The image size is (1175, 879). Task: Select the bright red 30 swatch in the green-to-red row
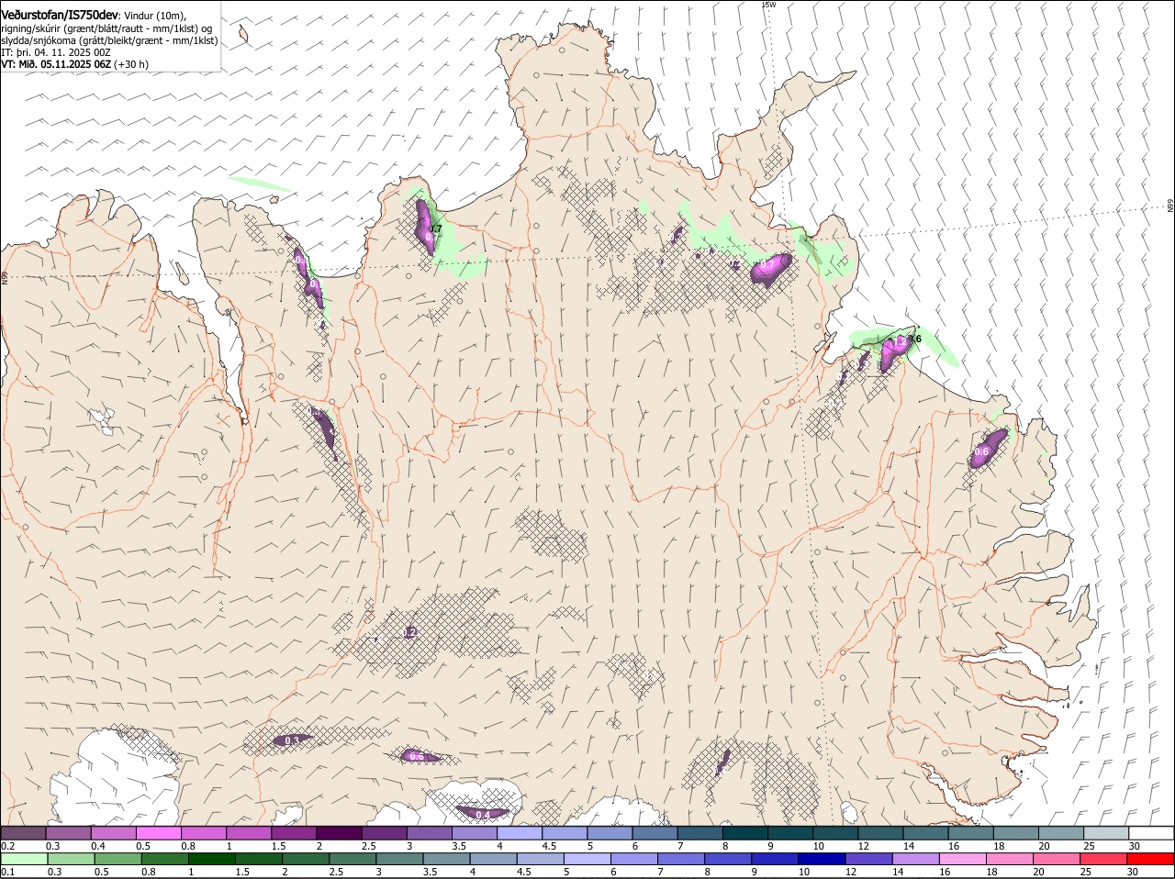1150,859
